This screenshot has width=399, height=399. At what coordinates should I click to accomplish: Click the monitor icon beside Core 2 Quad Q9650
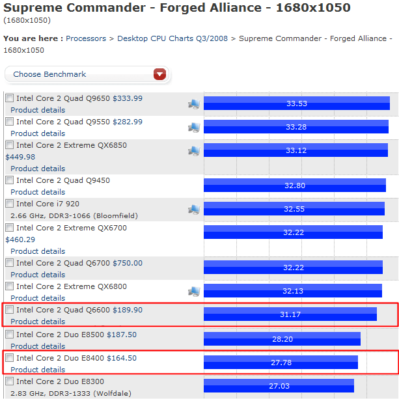point(194,104)
